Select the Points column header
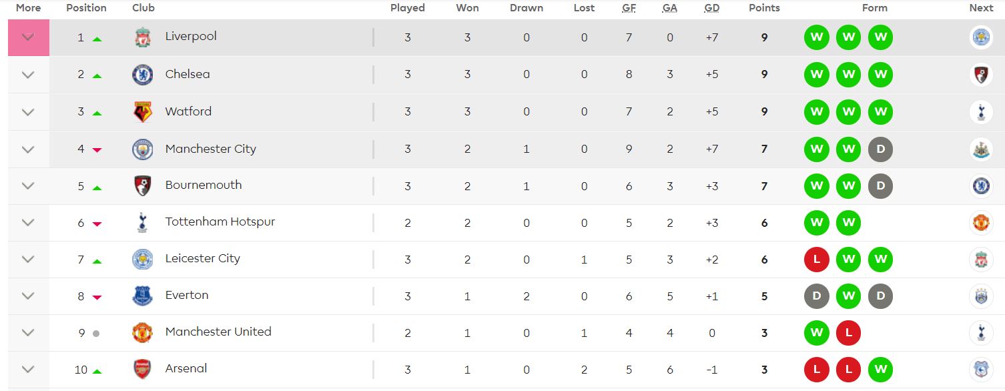This screenshot has height=391, width=1005. (764, 8)
